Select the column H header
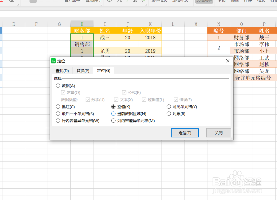The width and height of the screenshot is (277, 200). [x=82, y=24]
